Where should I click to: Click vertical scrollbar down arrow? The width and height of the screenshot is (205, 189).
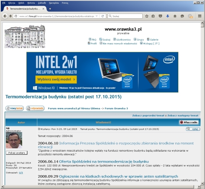[202, 183]
